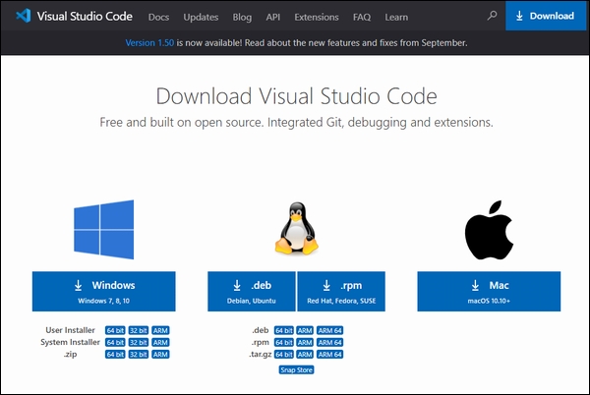Select System Installer ARM

(x=160, y=342)
